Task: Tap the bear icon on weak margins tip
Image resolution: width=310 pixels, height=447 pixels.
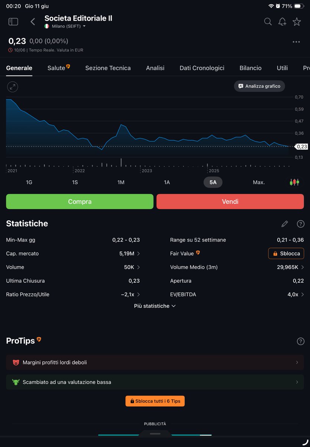Action: pos(16,362)
